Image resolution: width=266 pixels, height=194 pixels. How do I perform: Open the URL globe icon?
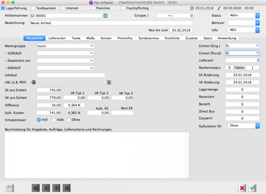tap(33, 82)
